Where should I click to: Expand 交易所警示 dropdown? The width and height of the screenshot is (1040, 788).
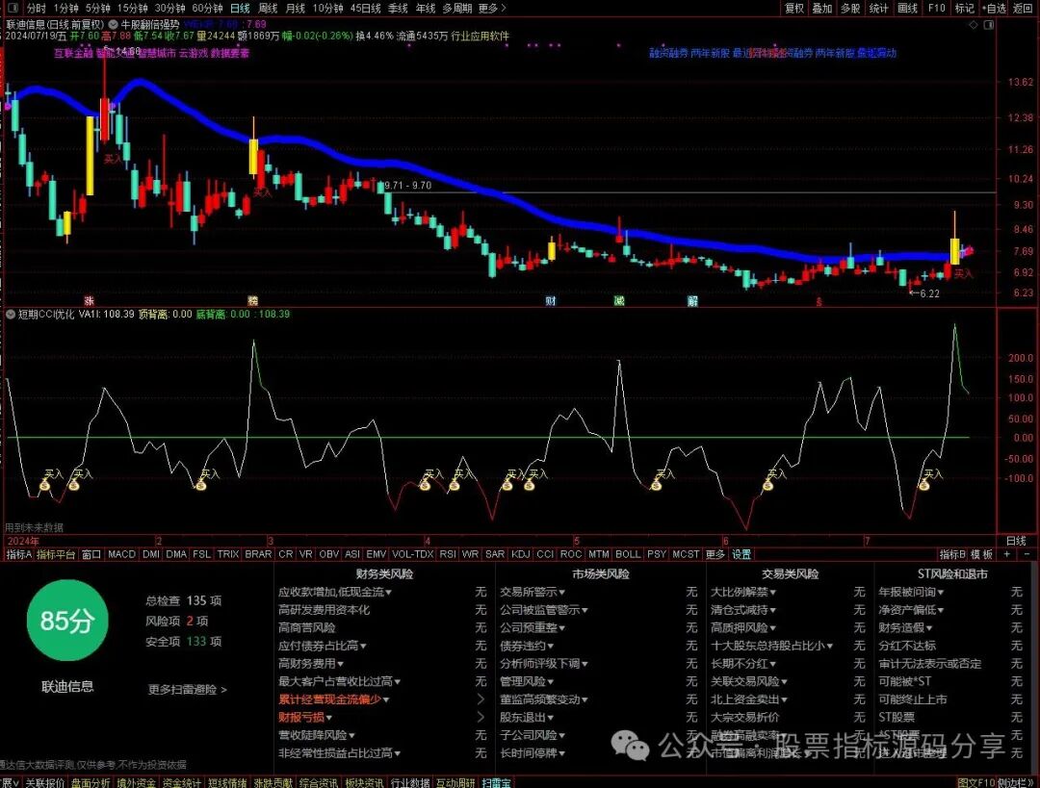(533, 592)
